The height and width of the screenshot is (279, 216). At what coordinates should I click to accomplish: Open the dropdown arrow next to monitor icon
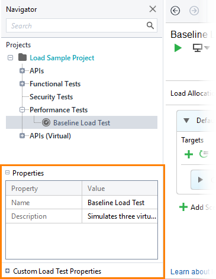207,48
